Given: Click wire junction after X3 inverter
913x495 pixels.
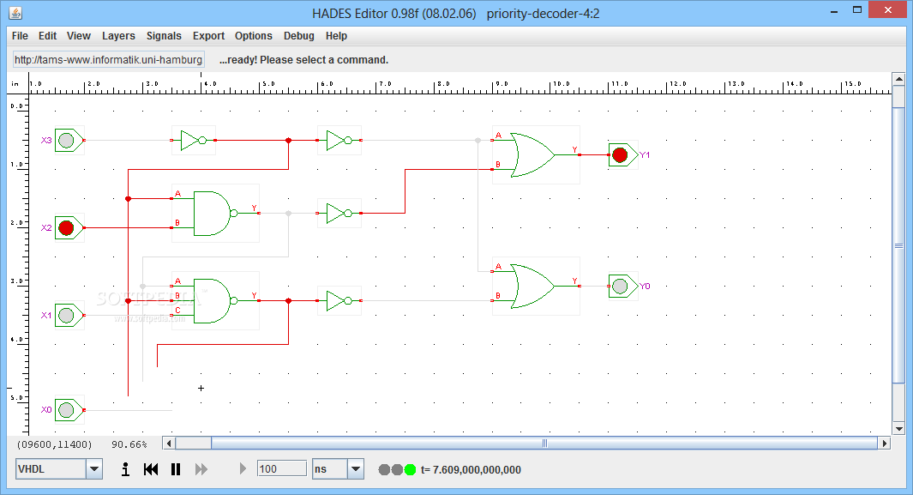Looking at the screenshot, I should point(288,141).
